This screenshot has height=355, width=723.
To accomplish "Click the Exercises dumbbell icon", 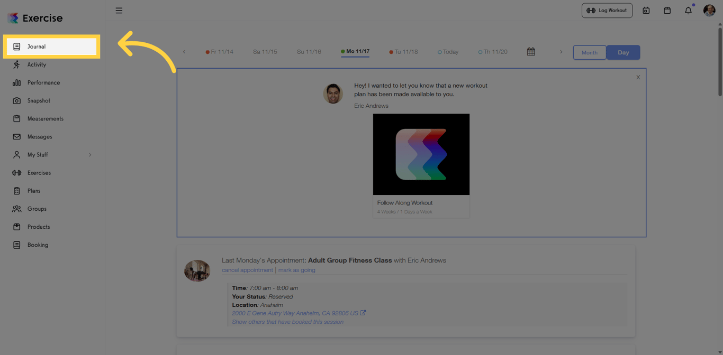I will click(17, 173).
